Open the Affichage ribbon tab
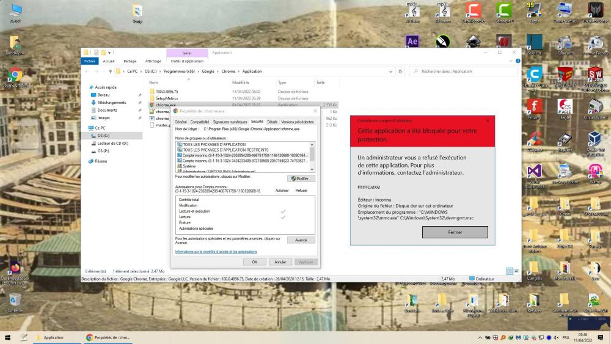 tap(153, 61)
